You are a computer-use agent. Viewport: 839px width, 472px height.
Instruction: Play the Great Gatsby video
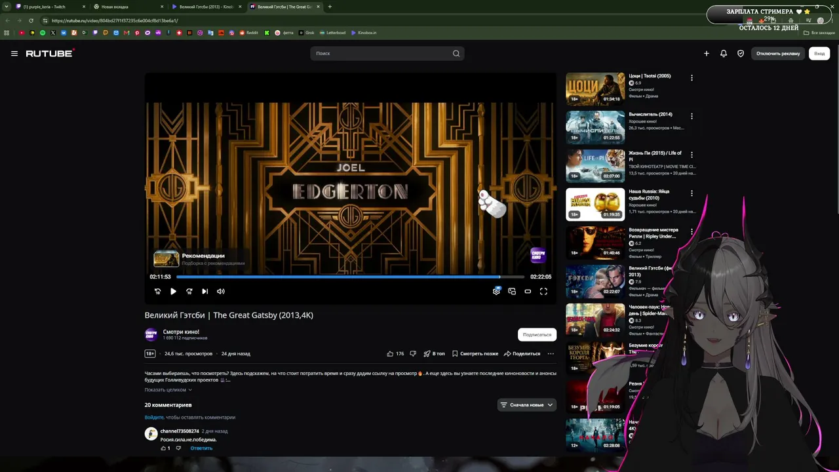coord(173,292)
